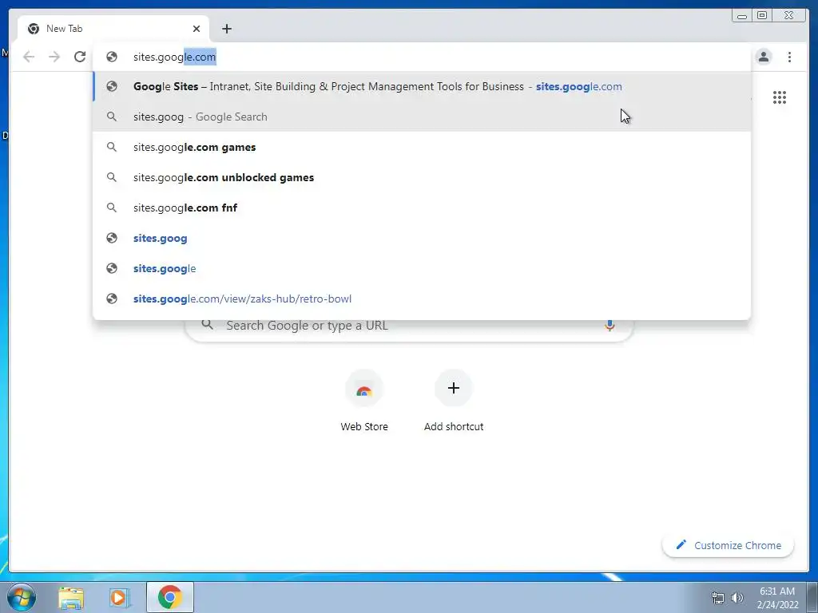Choose the 'sites.goog - Google Search' suggestion
The height and width of the screenshot is (613, 818).
point(422,117)
